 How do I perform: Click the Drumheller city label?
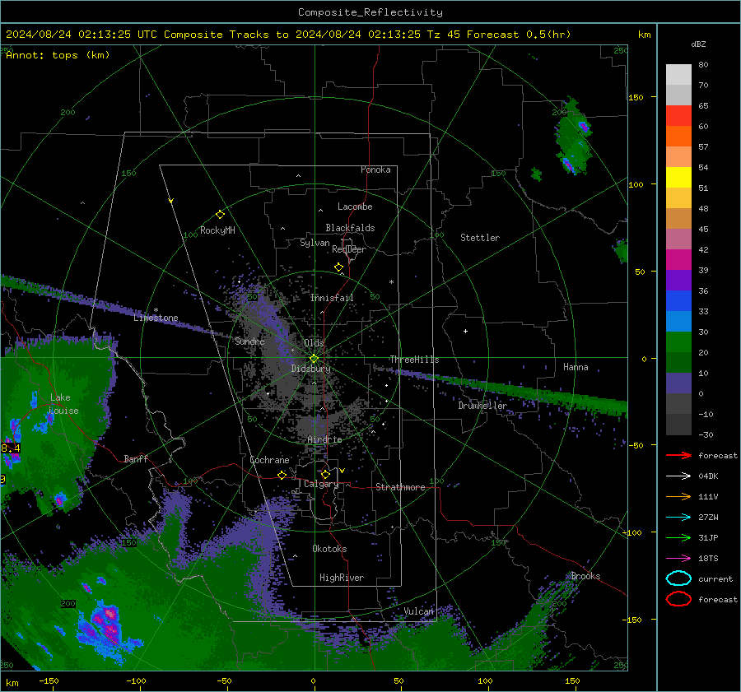pos(482,406)
